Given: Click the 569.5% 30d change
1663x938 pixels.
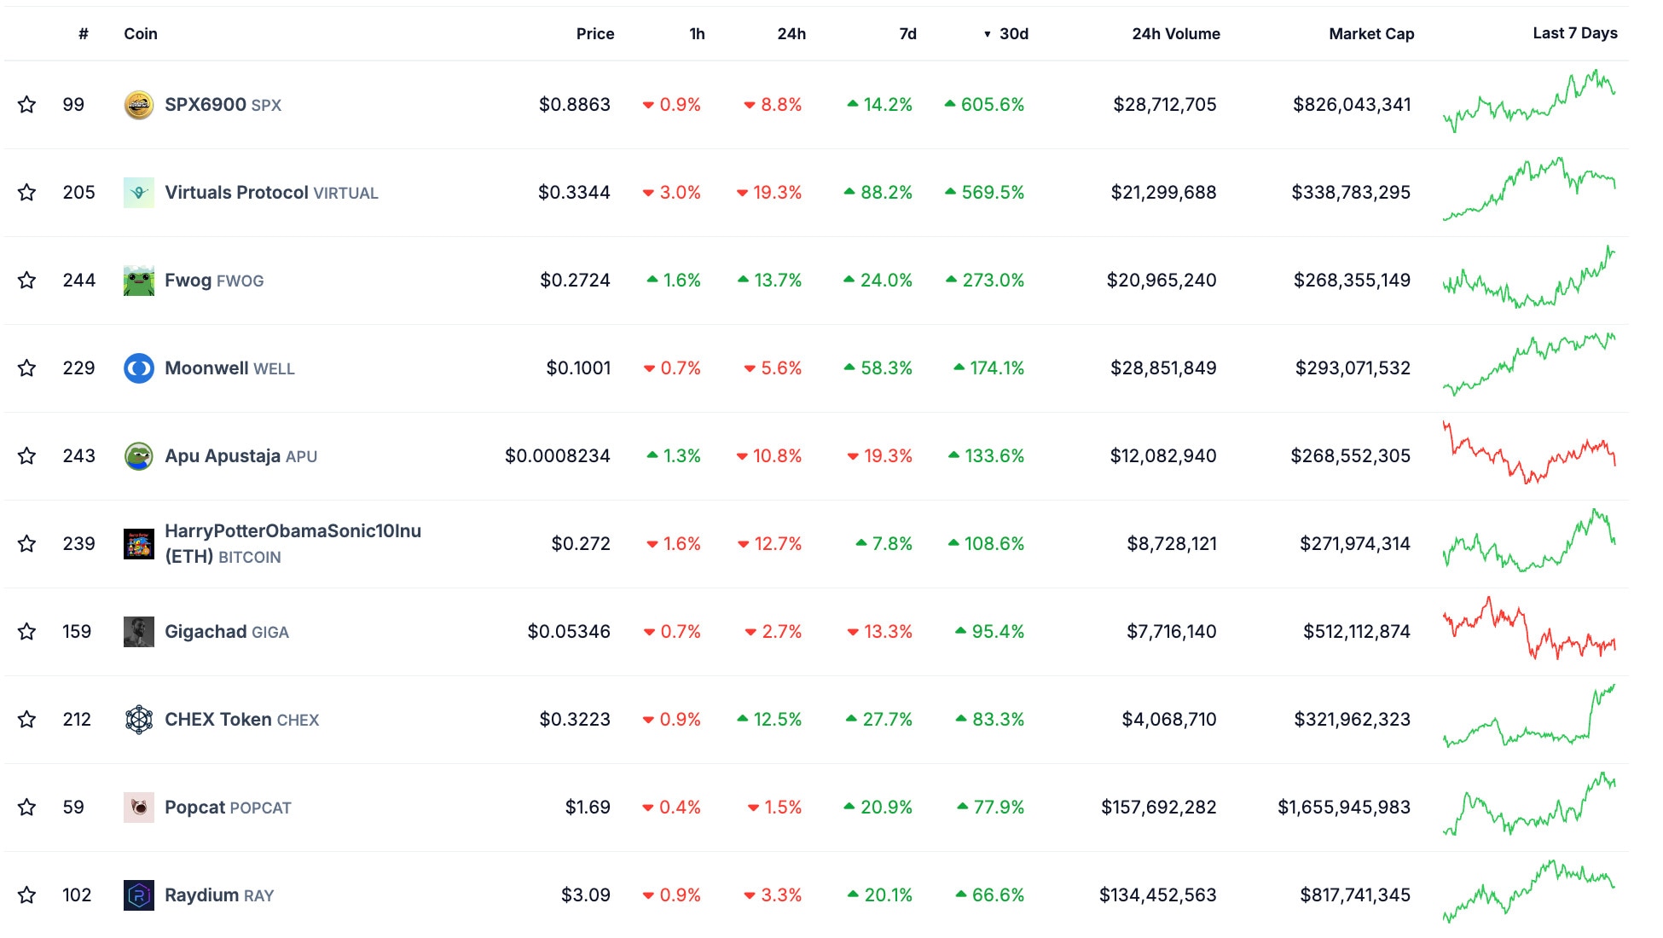Looking at the screenshot, I should [x=984, y=193].
